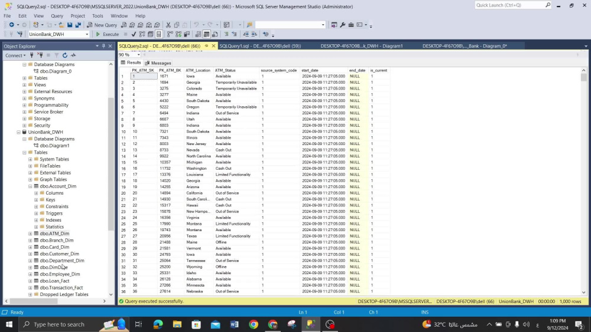Screen dimensions: 591x332
Task: Click the Save file icon
Action: [70, 25]
